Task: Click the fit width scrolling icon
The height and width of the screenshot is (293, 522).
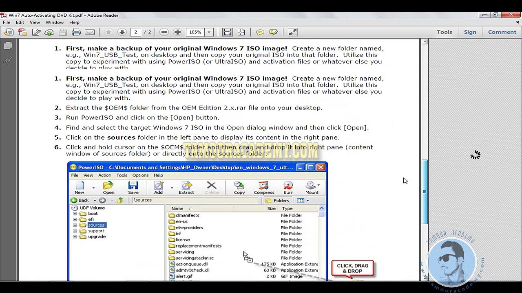Action: coord(228,32)
